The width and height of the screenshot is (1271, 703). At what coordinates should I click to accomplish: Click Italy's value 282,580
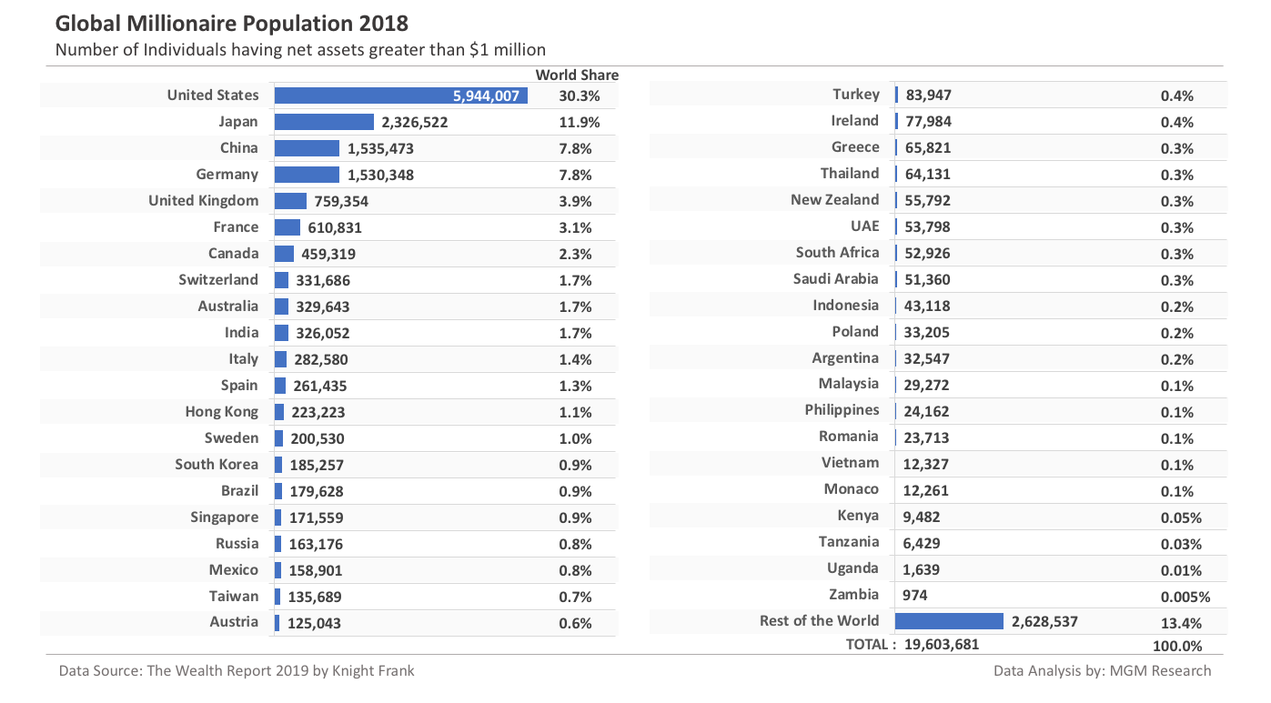pyautogui.click(x=321, y=360)
